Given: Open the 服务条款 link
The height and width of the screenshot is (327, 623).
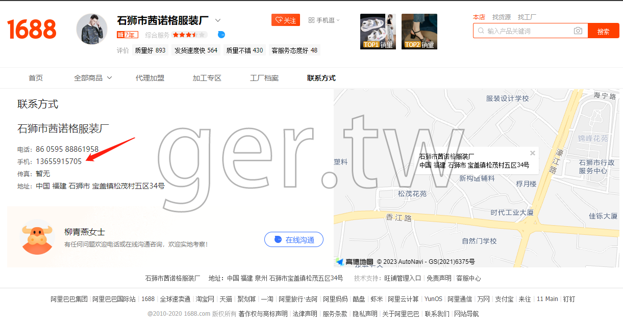Looking at the screenshot, I should click(x=335, y=314).
